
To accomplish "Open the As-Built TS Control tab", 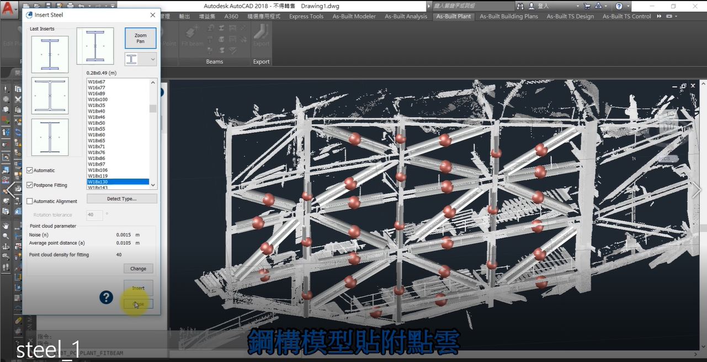I will tap(627, 17).
